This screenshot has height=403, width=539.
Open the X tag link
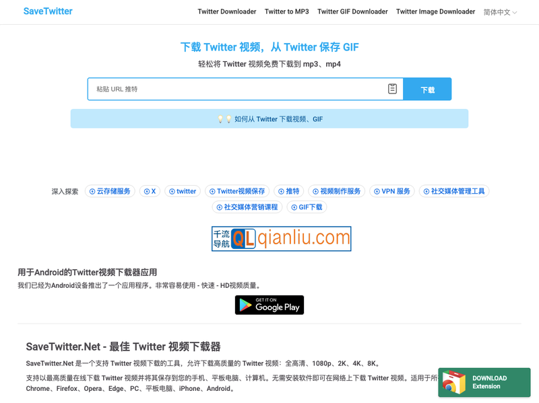[150, 191]
